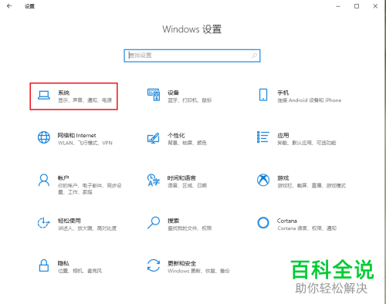Maximize the 设置 window
386x304 pixels.
pos(357,6)
